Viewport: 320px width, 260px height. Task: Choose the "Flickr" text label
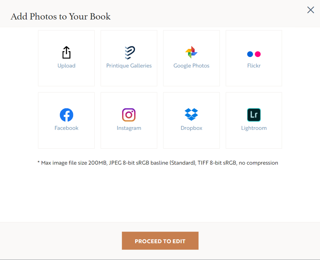click(x=254, y=66)
